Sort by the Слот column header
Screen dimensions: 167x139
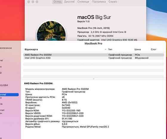[154, 49]
